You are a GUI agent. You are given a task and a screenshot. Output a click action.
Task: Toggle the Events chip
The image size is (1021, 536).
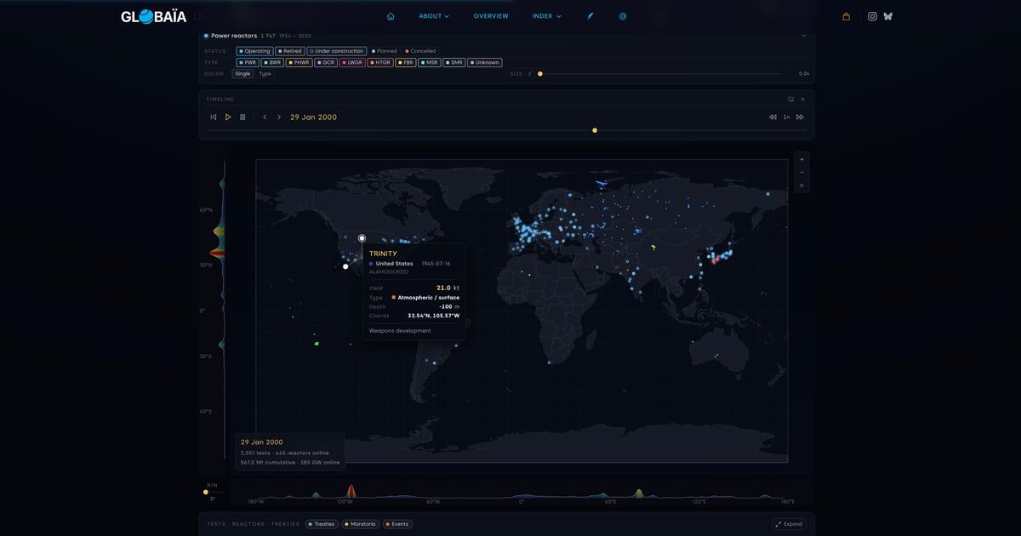point(397,524)
